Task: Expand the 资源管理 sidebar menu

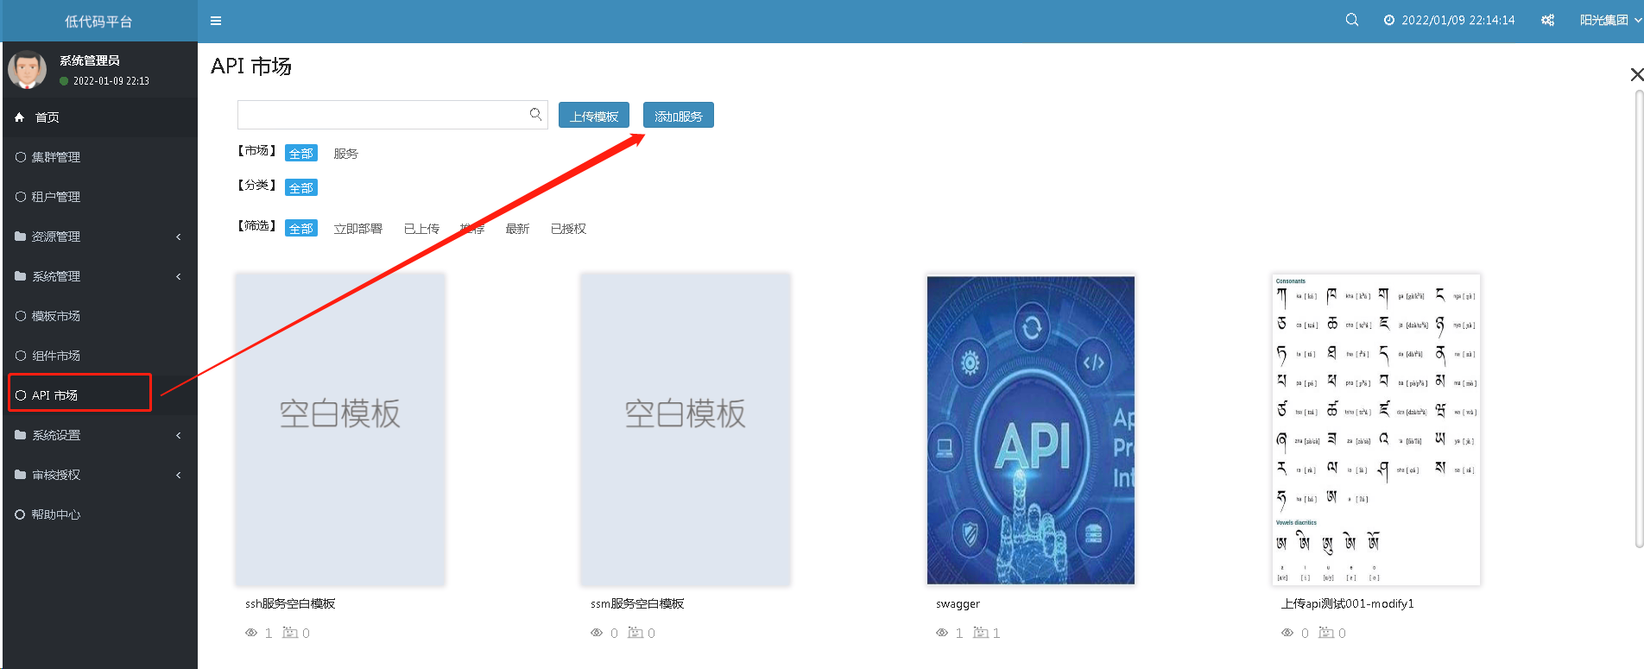Action: tap(98, 237)
